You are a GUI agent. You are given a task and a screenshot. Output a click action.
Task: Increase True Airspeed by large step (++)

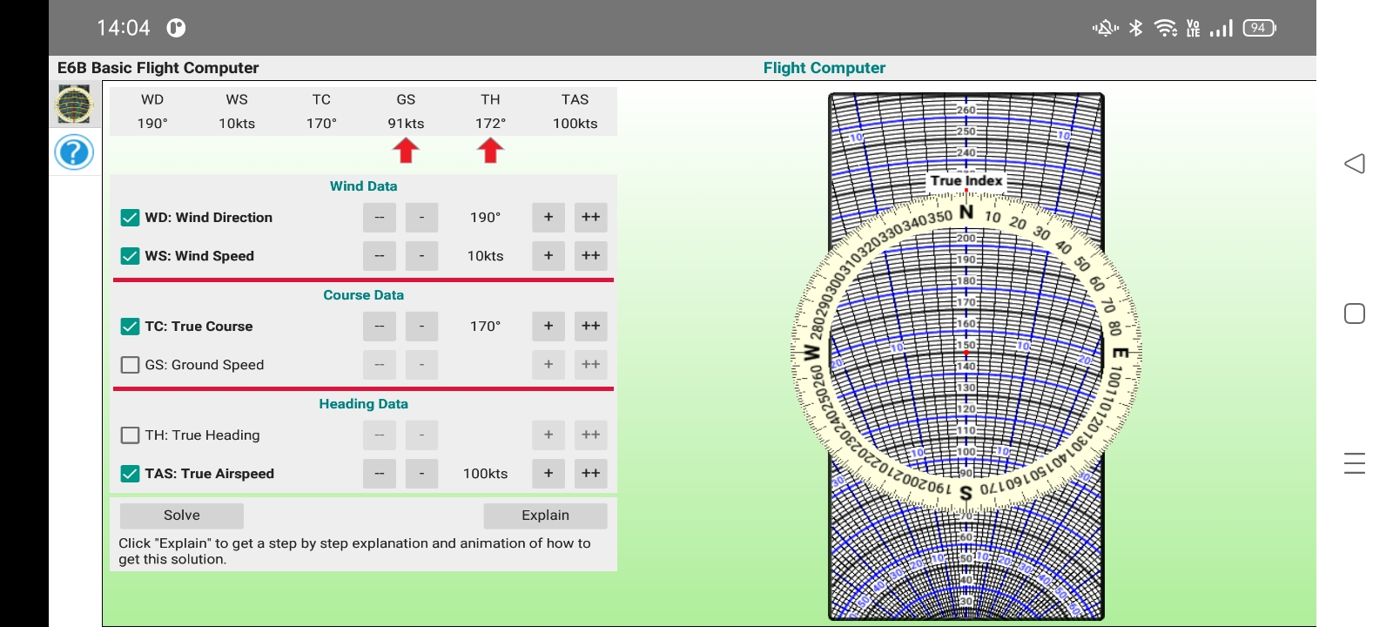coord(591,474)
